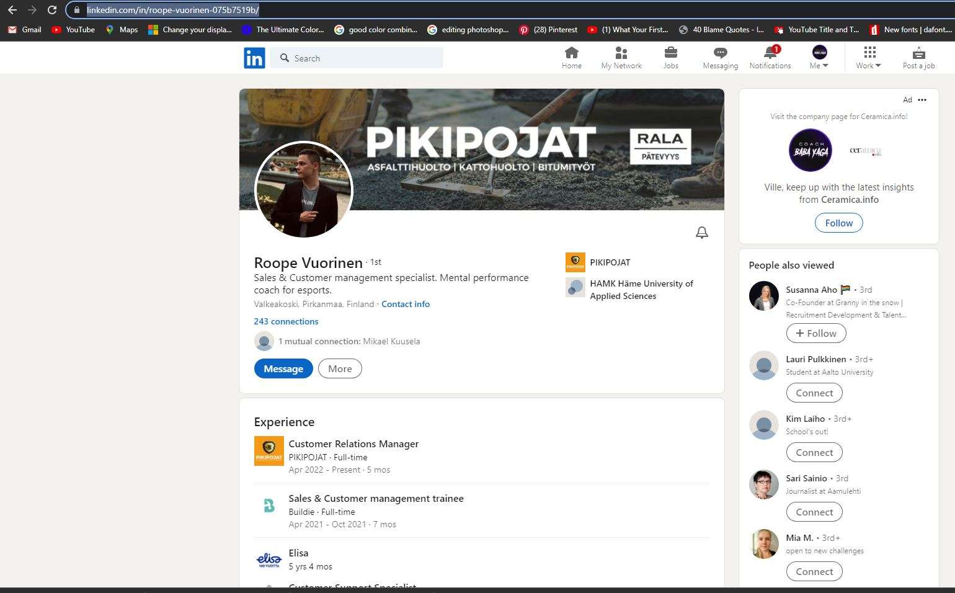The width and height of the screenshot is (955, 593).
Task: Click the PIKIPOJAT company name link
Action: coord(610,262)
